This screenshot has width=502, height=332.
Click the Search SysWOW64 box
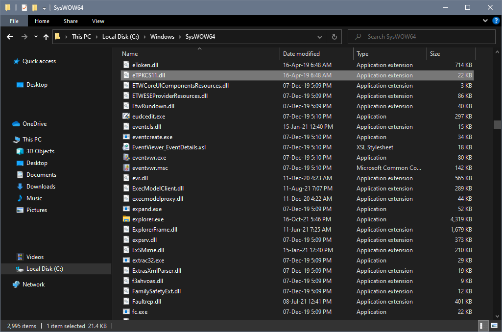pyautogui.click(x=421, y=37)
